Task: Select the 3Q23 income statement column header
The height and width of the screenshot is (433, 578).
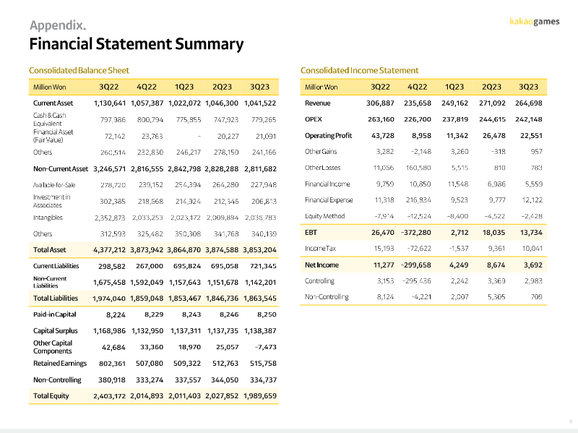Action: pos(528,87)
